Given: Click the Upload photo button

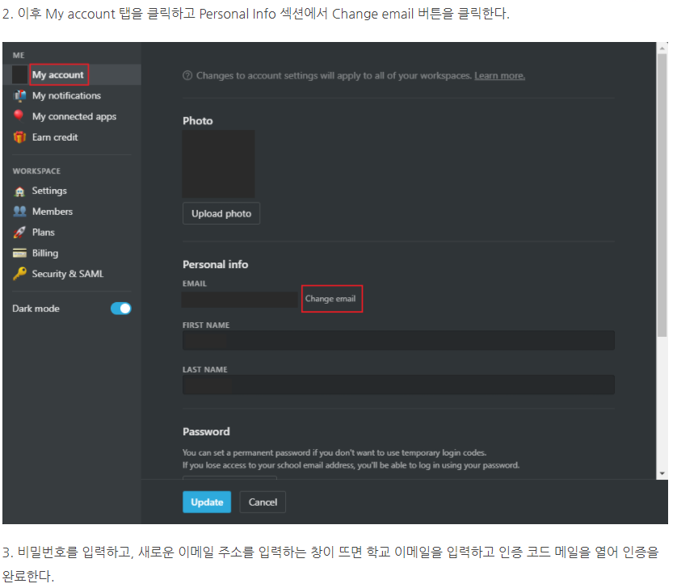Looking at the screenshot, I should coord(221,213).
